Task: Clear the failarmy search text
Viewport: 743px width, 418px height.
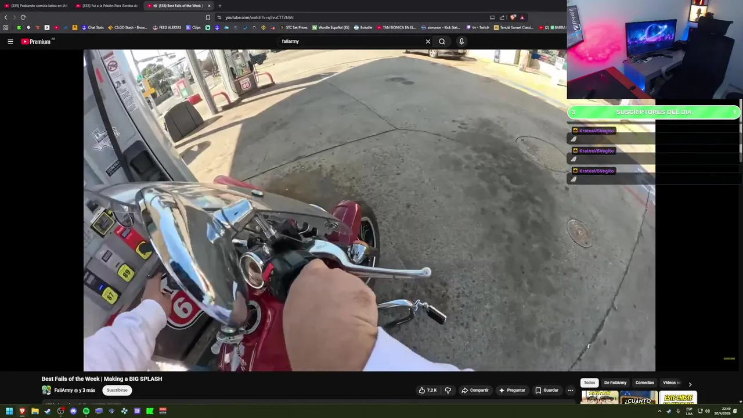Action: pos(428,41)
